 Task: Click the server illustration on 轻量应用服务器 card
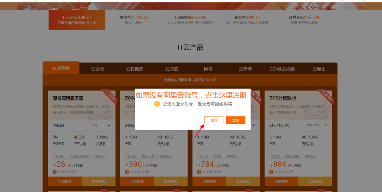99,108
